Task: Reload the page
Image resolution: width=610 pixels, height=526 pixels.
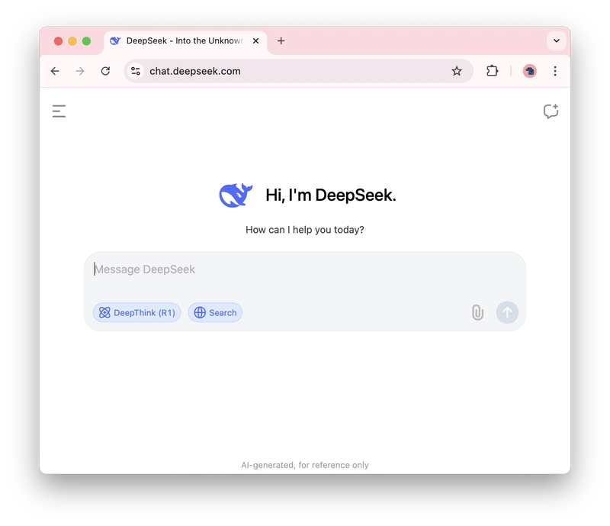Action: click(105, 71)
